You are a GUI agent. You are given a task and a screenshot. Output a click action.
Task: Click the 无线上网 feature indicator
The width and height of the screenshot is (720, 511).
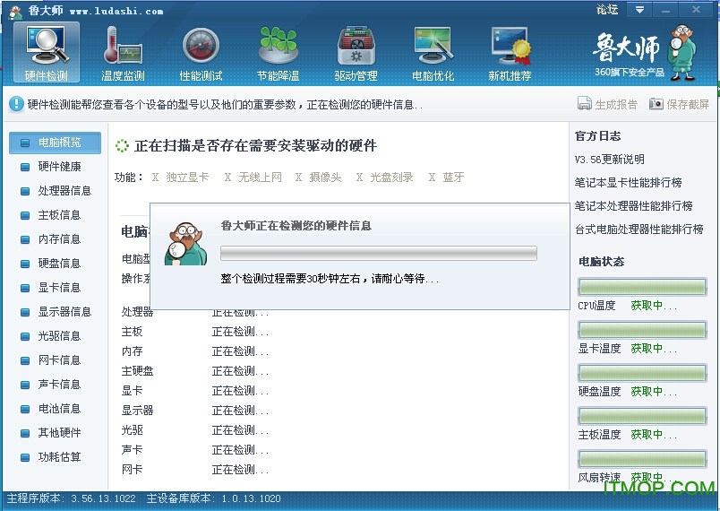tap(253, 178)
